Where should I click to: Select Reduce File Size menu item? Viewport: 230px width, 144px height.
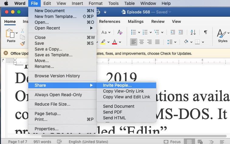(62, 104)
